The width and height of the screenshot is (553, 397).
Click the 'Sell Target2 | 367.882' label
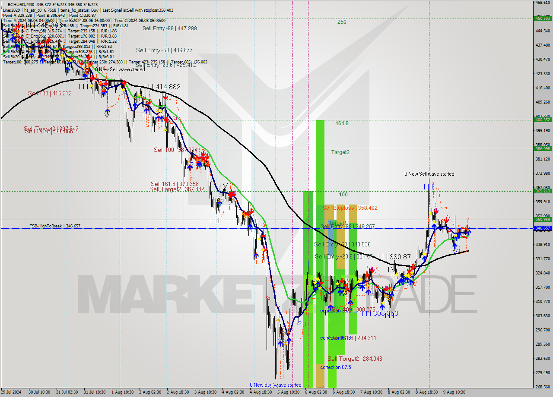(177, 189)
